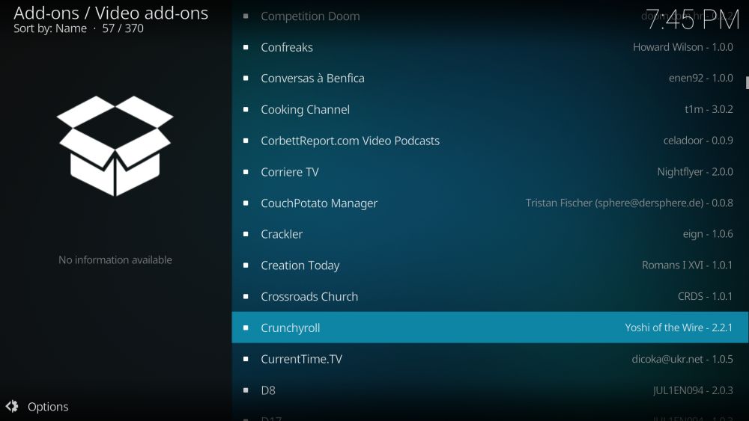This screenshot has width=749, height=421.
Task: Click the bullet icon beside Confreaks
Action: (246, 47)
